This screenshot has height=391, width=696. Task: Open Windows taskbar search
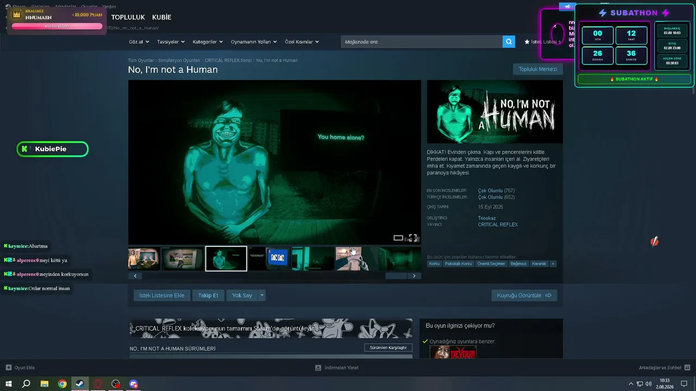[x=26, y=384]
